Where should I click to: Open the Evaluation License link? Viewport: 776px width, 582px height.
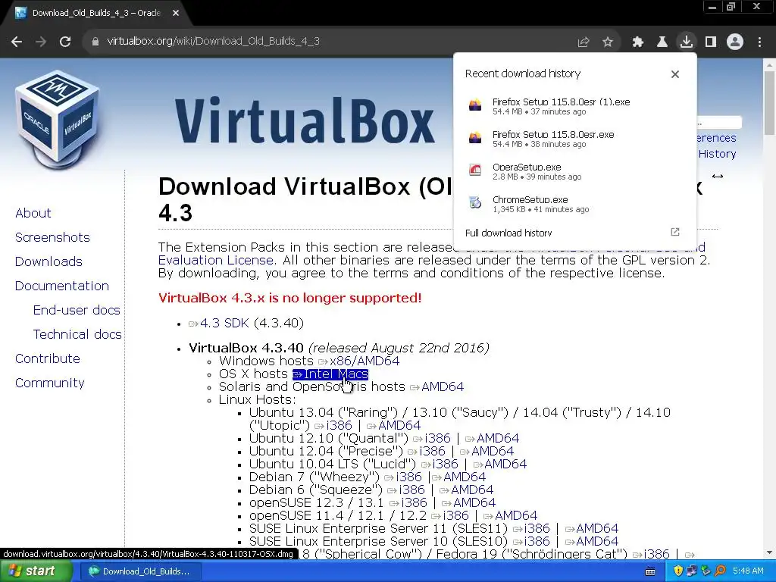click(x=216, y=261)
